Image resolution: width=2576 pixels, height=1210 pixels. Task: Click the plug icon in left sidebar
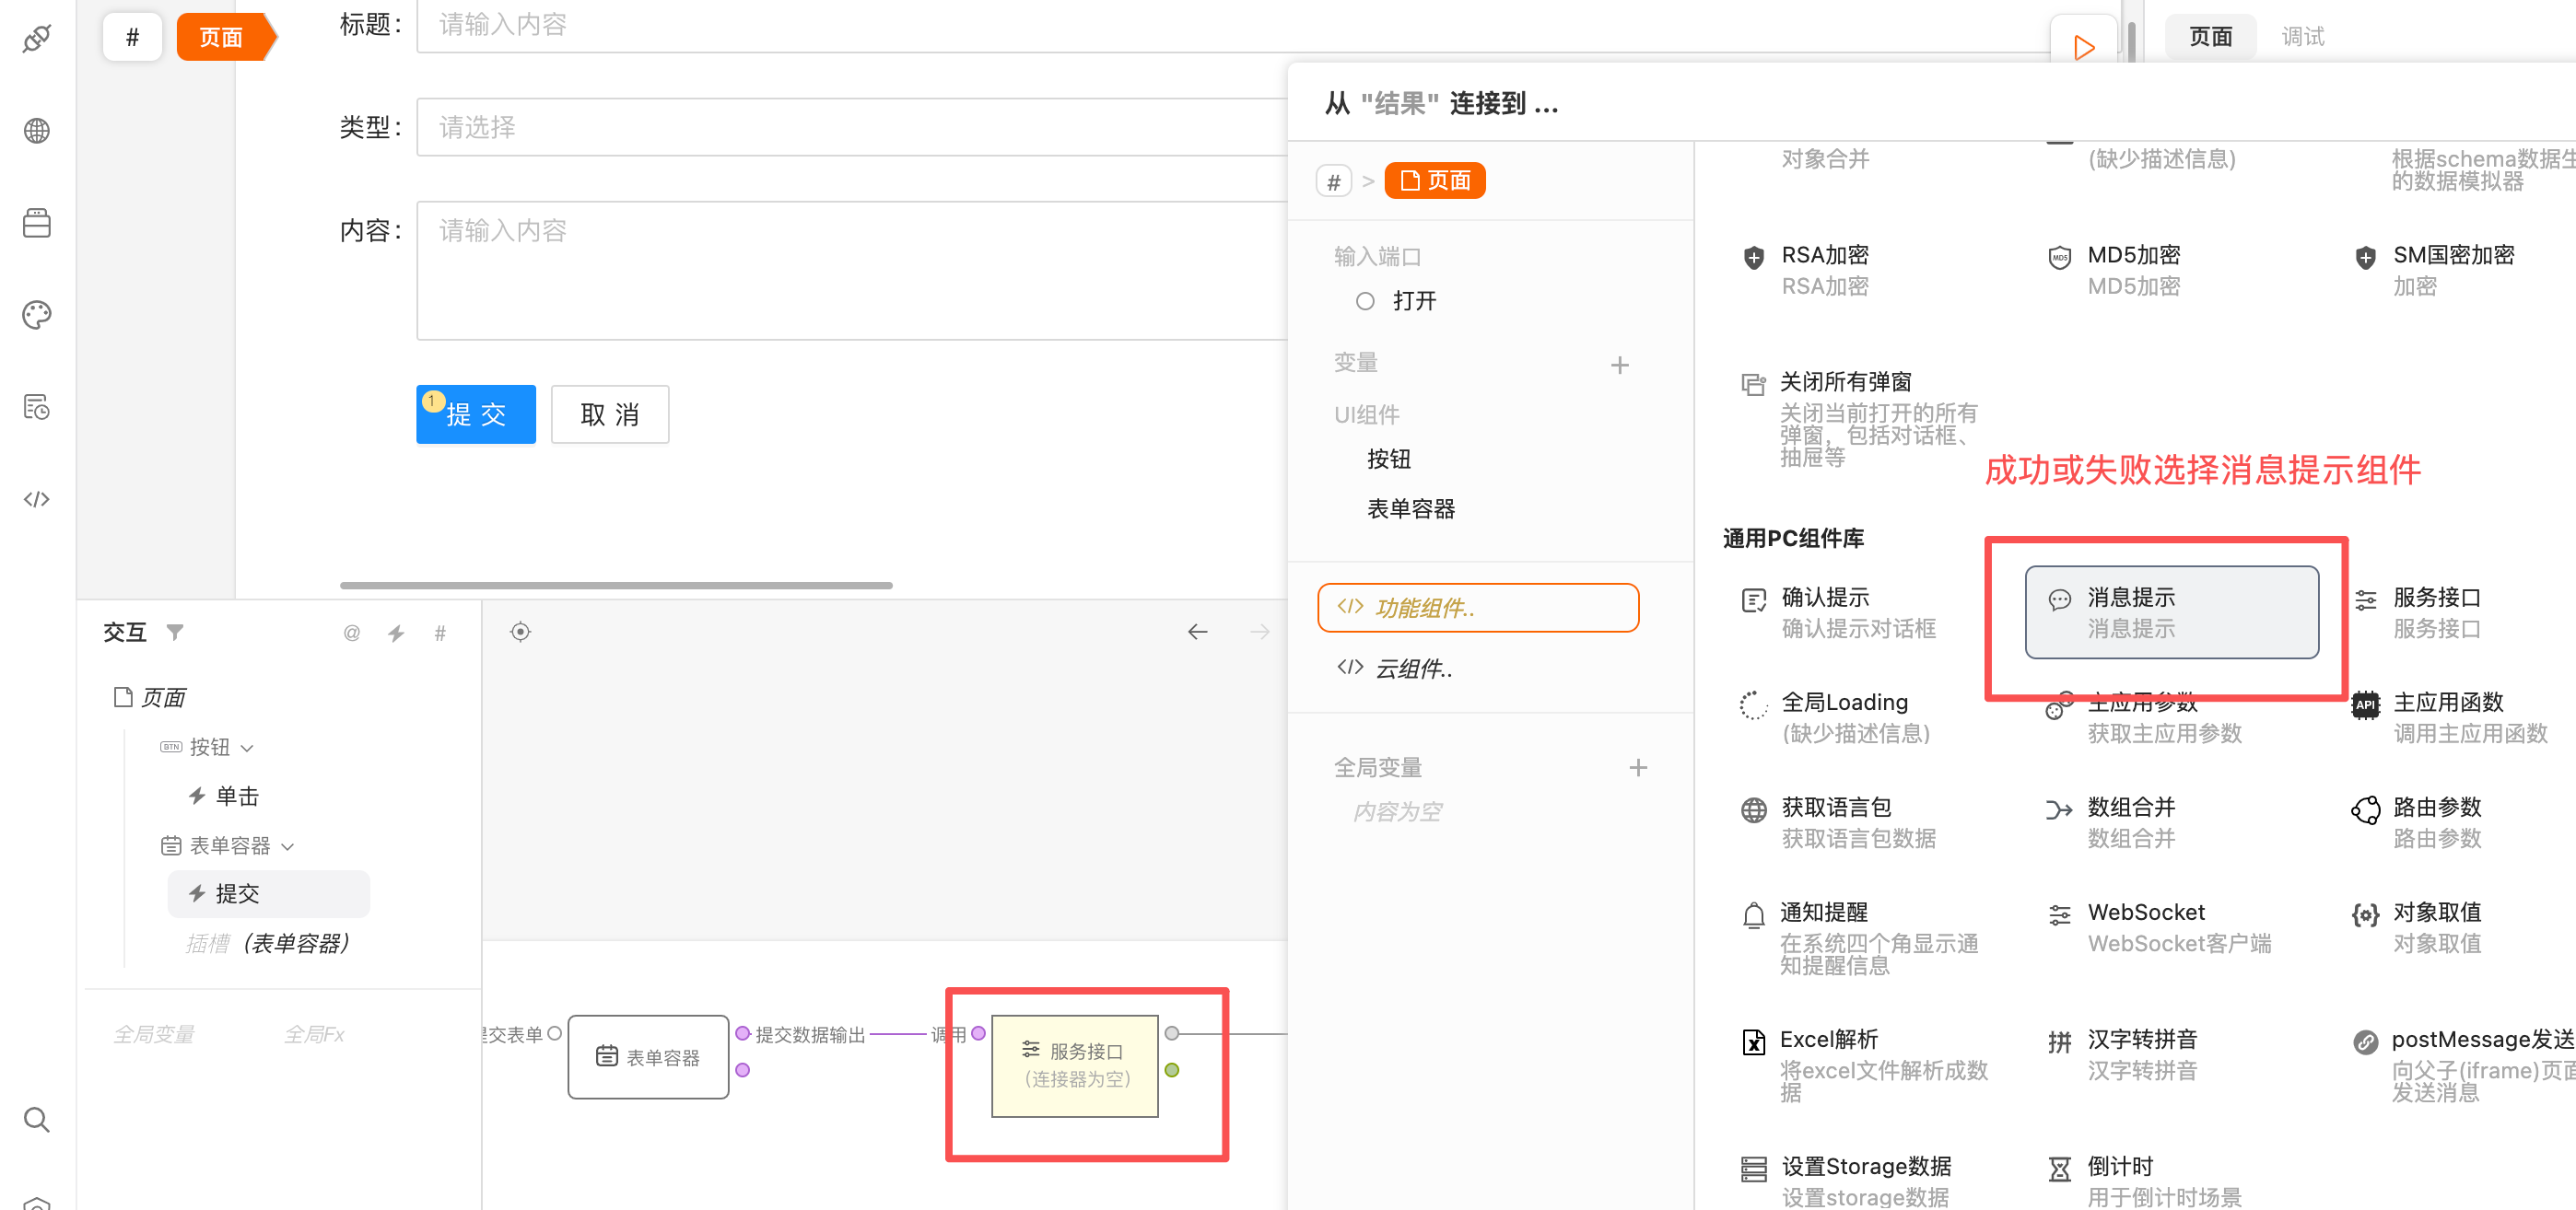pos(37,38)
